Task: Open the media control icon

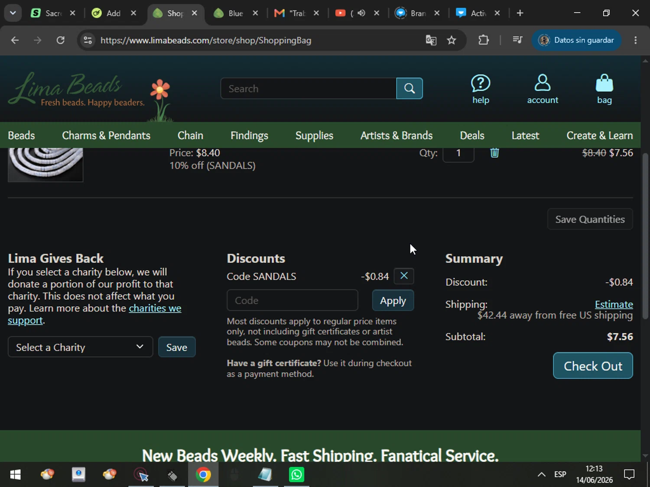Action: tap(517, 40)
